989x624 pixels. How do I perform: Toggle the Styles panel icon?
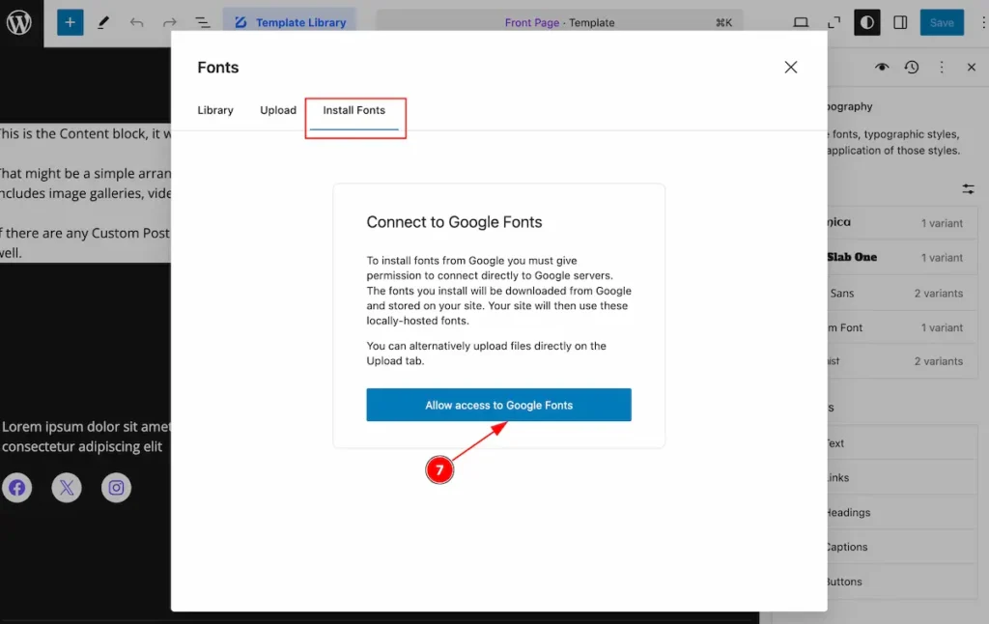pyautogui.click(x=867, y=23)
